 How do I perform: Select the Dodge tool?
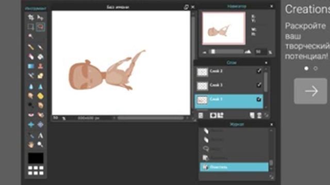click(x=31, y=105)
